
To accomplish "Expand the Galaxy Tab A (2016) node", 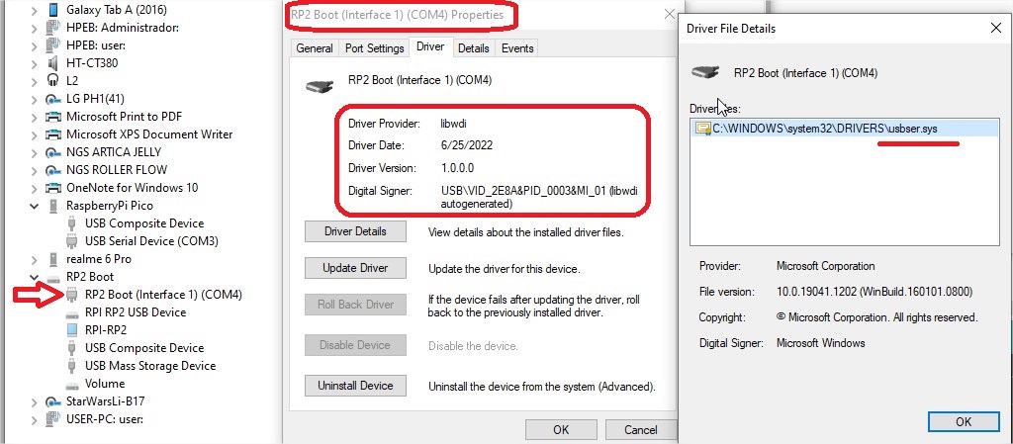I will [x=35, y=10].
